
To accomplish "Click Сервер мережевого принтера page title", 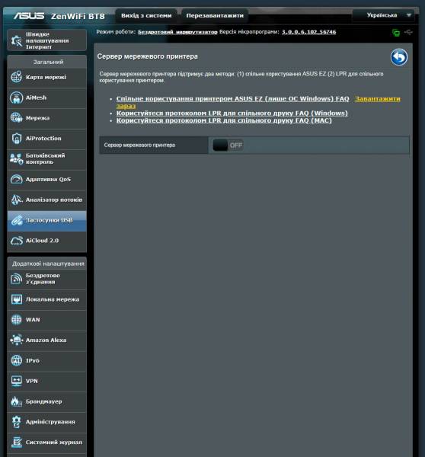I will [x=147, y=56].
